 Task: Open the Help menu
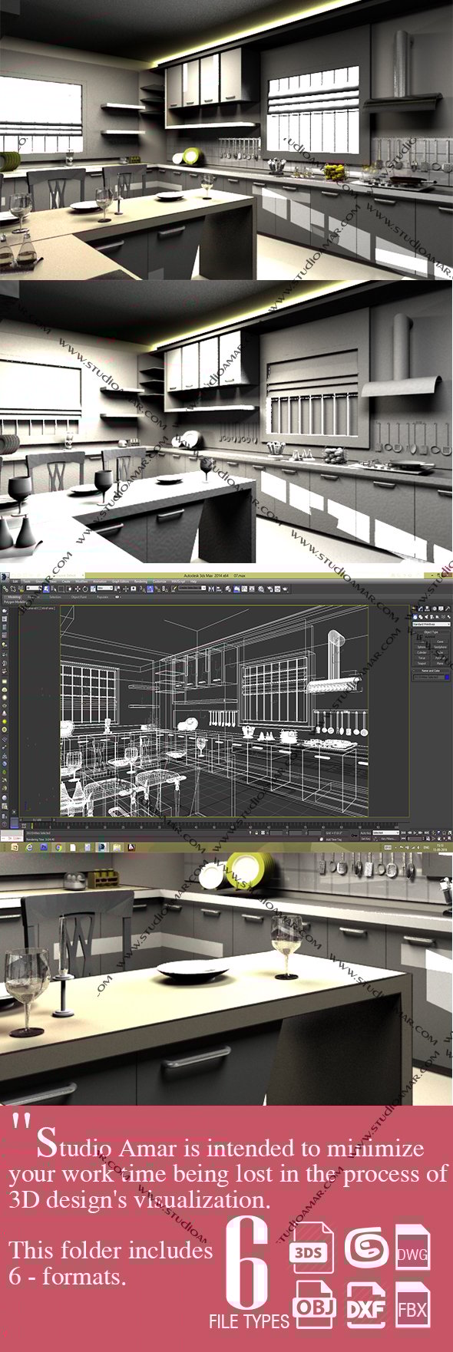193,581
